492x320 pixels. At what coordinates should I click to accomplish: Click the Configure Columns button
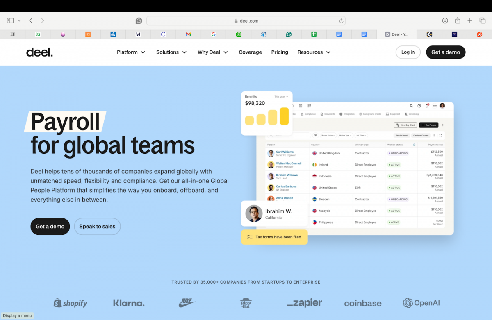click(421, 135)
